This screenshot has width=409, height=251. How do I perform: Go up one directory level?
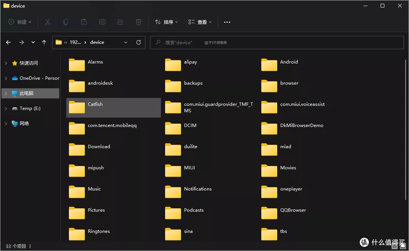pos(44,42)
